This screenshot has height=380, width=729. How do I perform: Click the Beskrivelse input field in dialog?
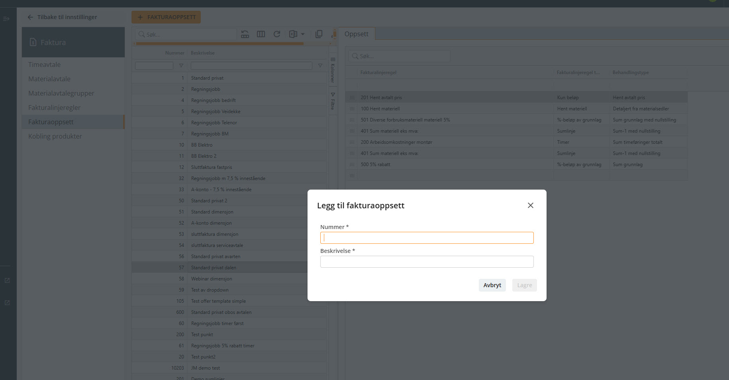point(427,262)
